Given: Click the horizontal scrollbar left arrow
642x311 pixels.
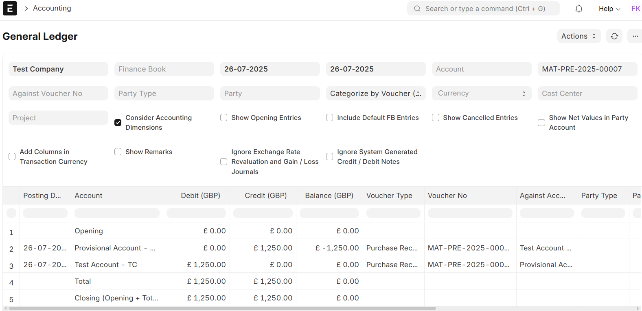Looking at the screenshot, I should 5,309.
